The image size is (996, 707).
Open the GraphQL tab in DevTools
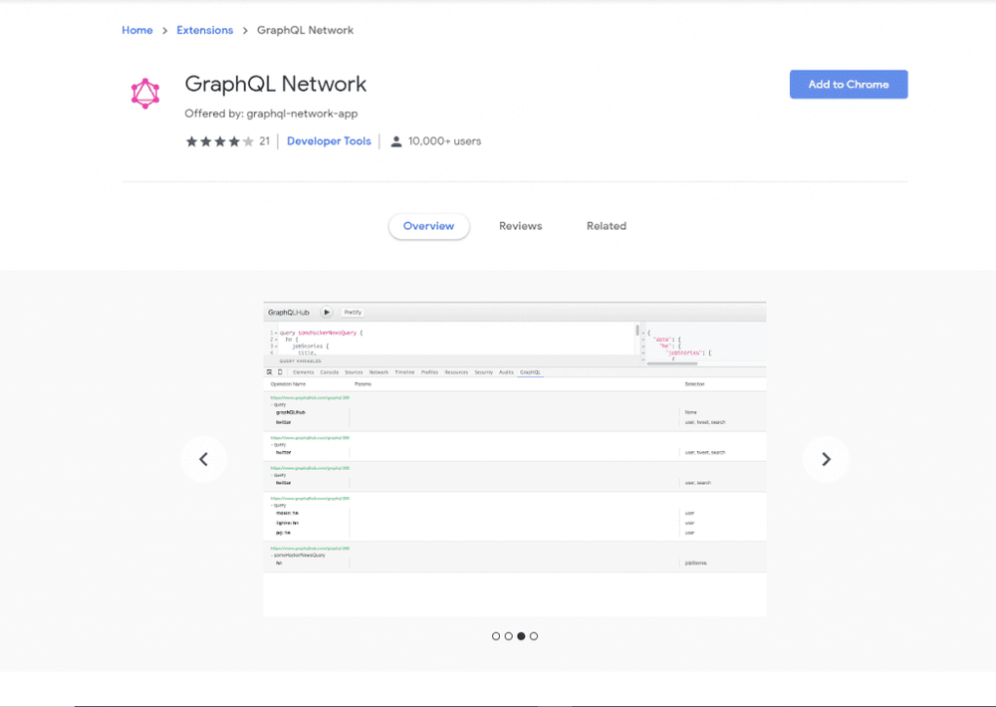[529, 371]
